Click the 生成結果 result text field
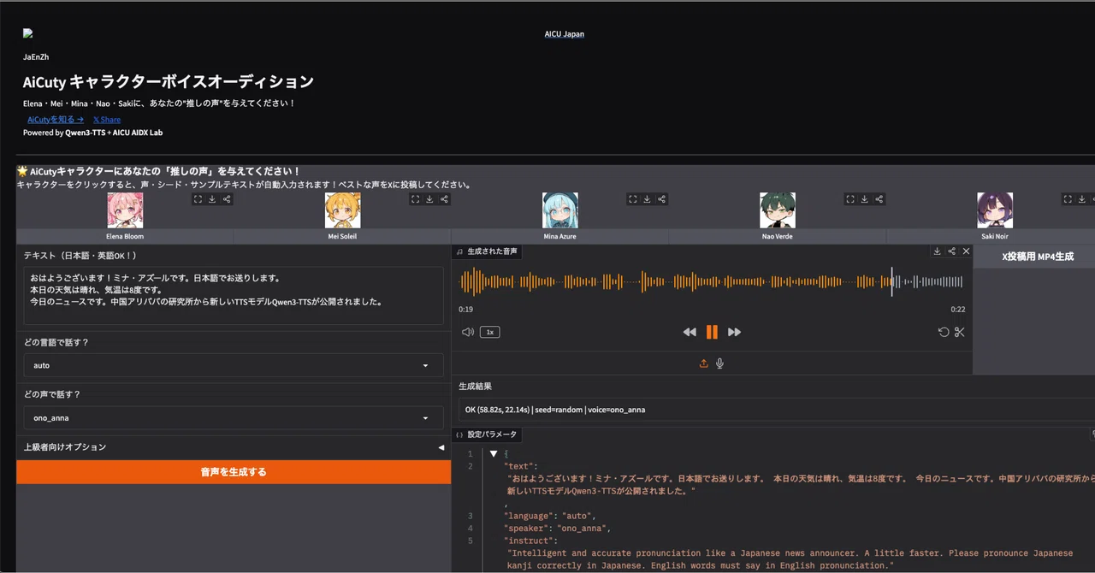The height and width of the screenshot is (573, 1095). point(777,410)
